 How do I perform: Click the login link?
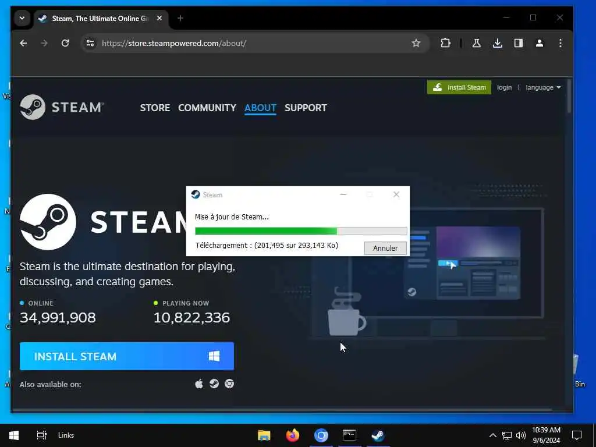click(x=504, y=87)
